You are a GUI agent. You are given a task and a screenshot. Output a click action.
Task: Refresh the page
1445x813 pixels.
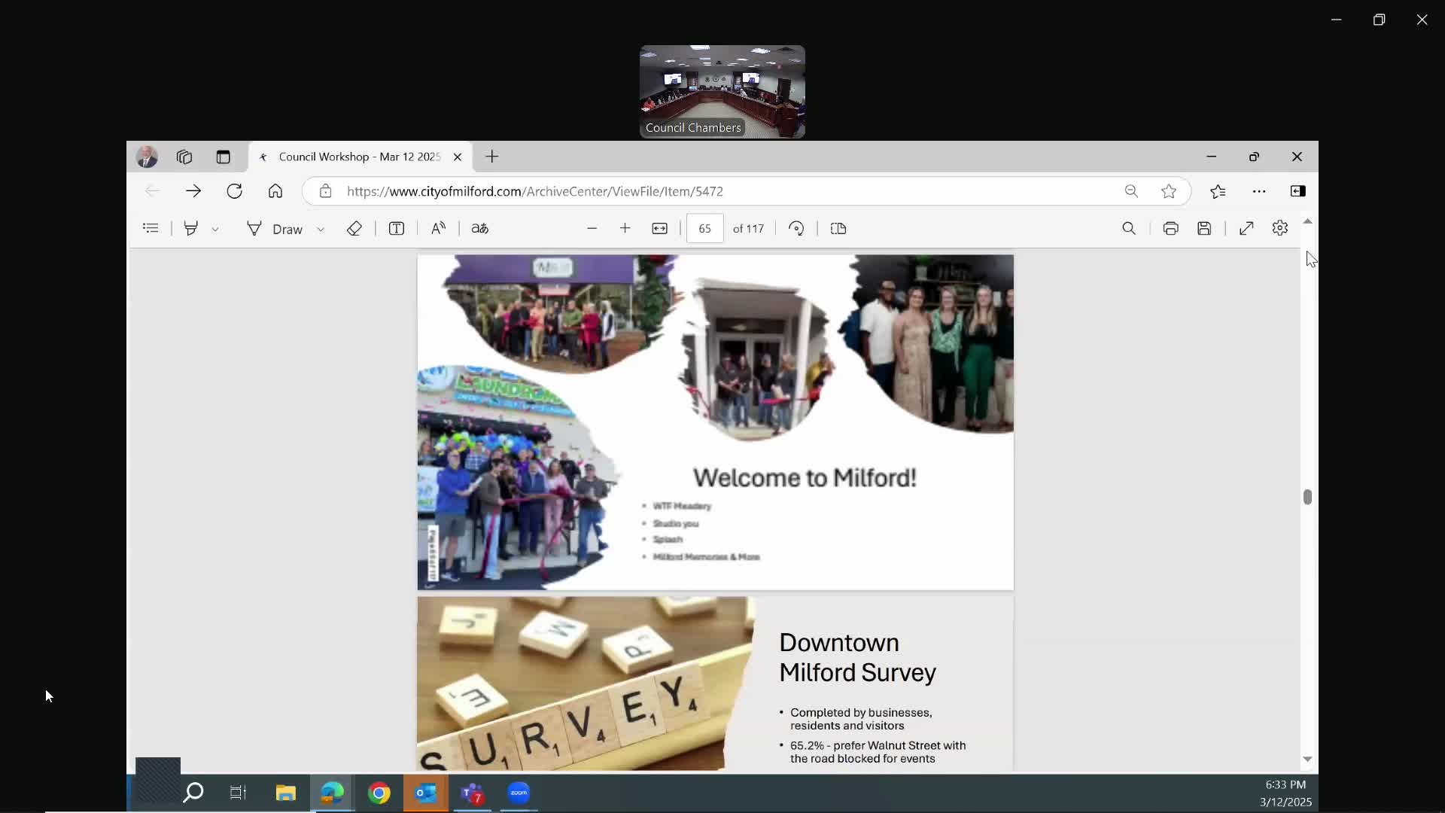click(x=234, y=191)
